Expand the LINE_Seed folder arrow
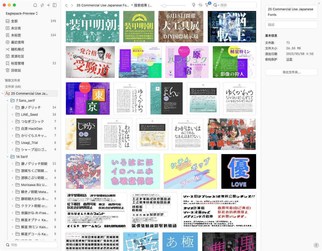322x251 pixels. click(13, 114)
